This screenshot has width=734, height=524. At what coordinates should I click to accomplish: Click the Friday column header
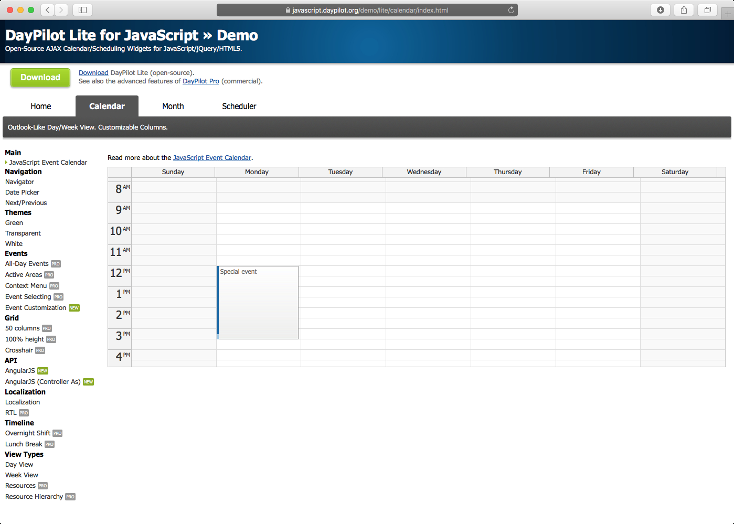coord(591,172)
